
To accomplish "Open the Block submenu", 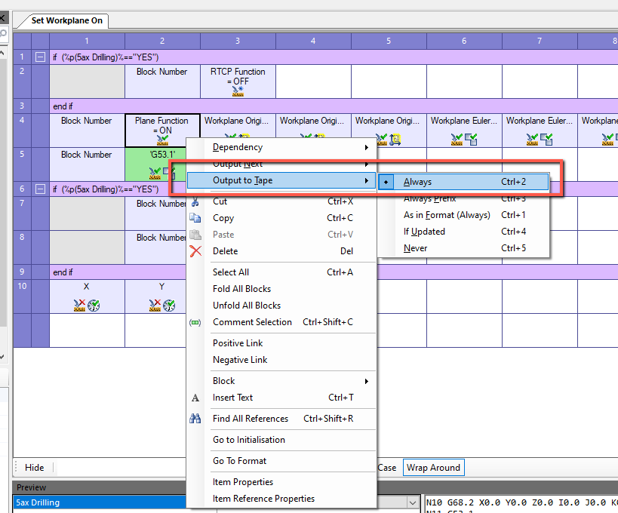I will coord(281,381).
